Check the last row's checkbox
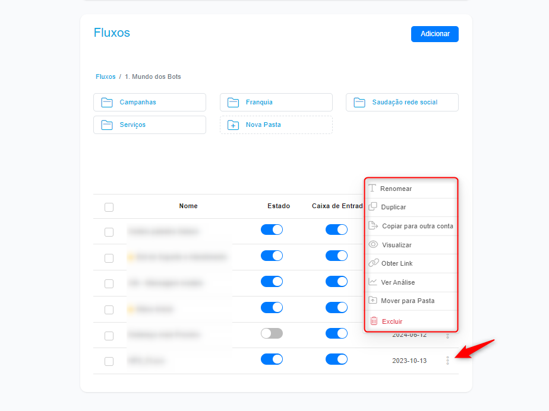Screen dimensions: 549x411 (x=109, y=361)
